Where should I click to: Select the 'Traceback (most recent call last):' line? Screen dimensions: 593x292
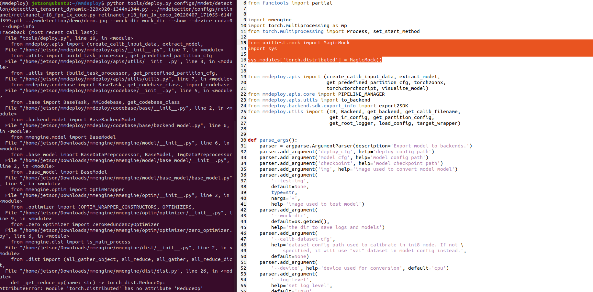49,32
